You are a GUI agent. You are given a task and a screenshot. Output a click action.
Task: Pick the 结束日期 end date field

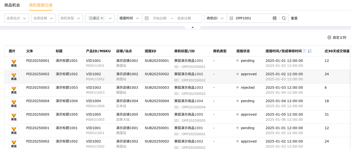pos(184,18)
